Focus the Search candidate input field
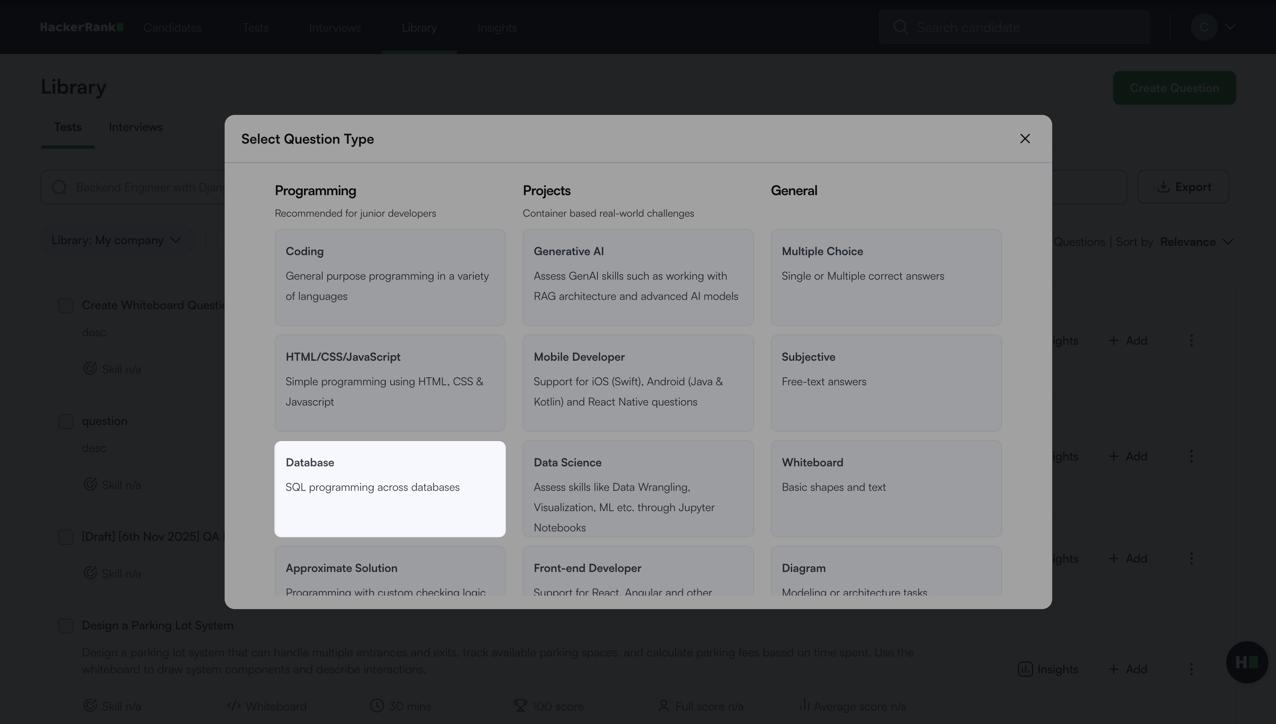This screenshot has height=724, width=1276. [1024, 27]
